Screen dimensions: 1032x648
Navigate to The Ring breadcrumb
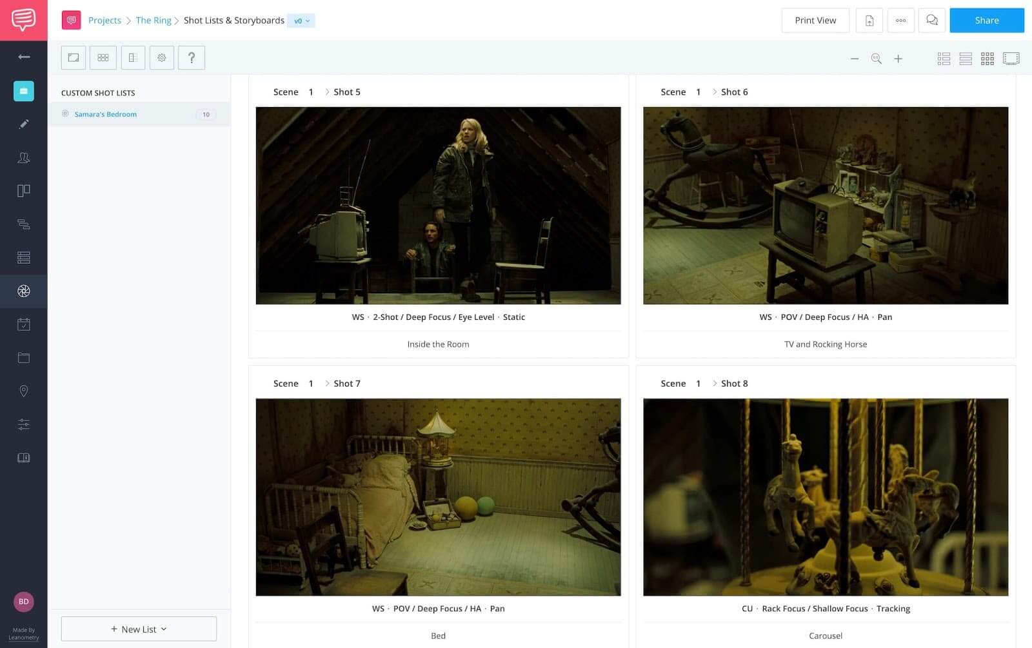point(154,20)
